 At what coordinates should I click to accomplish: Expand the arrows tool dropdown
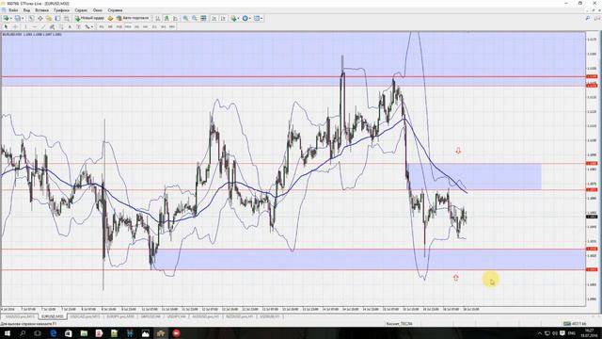[92, 27]
